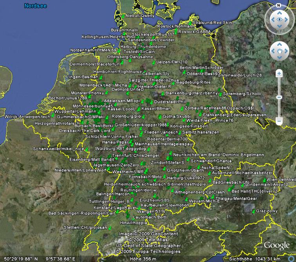
Task: Select the Graz/zorky placemark pin
Action: tap(254, 211)
